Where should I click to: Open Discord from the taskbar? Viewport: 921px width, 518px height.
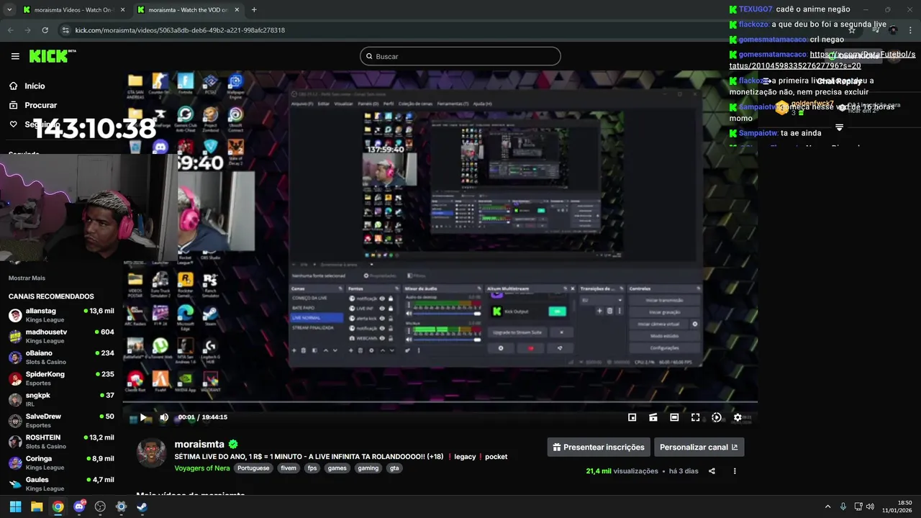[x=79, y=506]
